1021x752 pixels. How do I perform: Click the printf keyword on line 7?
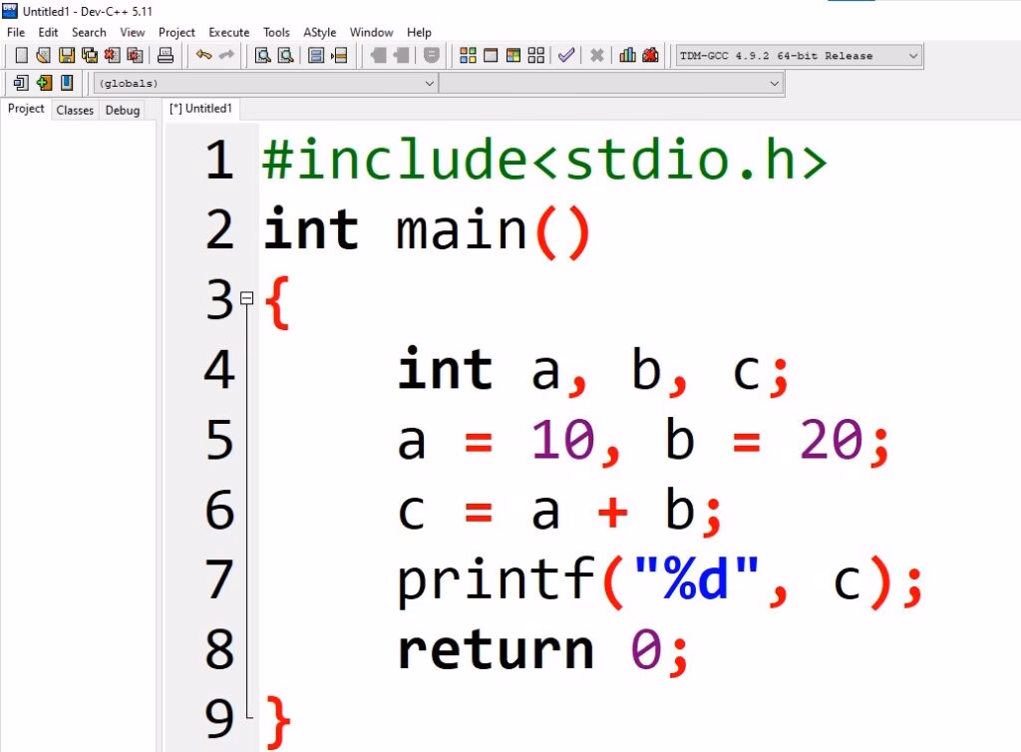(497, 580)
